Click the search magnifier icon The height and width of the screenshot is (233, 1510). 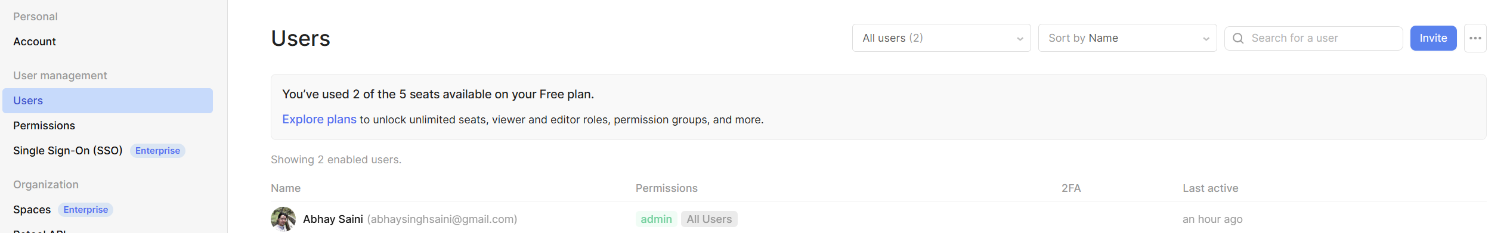click(x=1238, y=38)
